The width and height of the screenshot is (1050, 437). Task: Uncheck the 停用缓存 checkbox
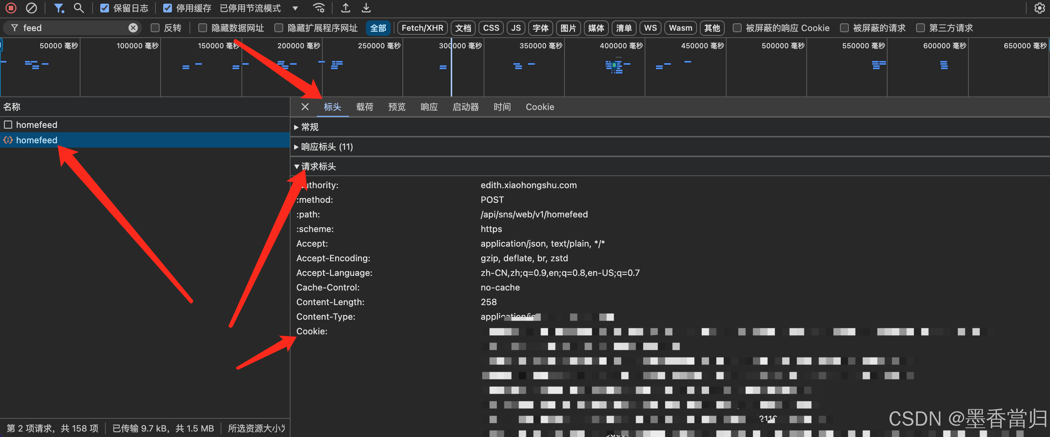[x=167, y=8]
